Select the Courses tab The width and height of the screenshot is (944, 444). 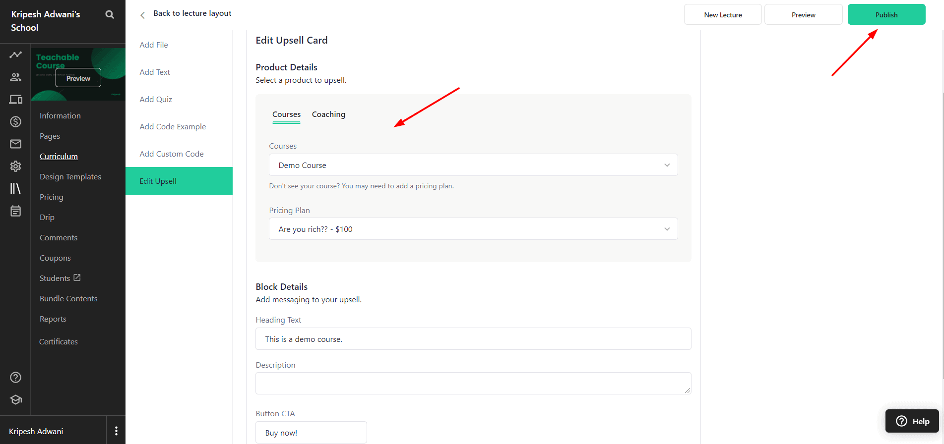[x=286, y=114]
